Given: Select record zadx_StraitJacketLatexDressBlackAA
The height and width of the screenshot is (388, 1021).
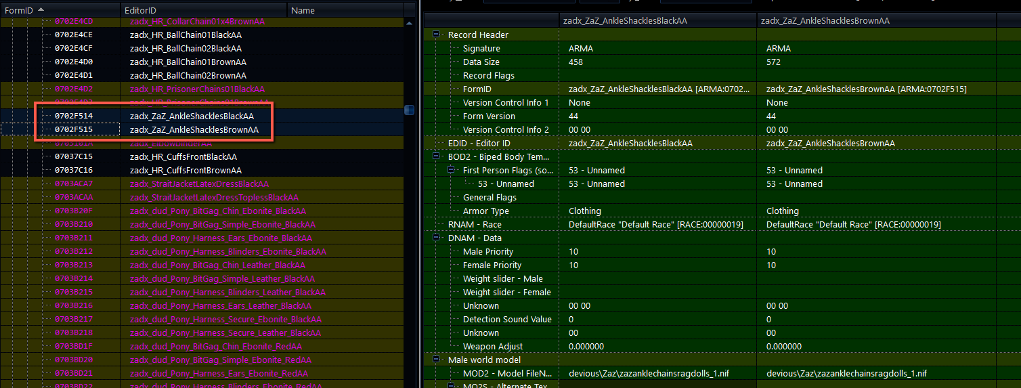Looking at the screenshot, I should coord(199,184).
